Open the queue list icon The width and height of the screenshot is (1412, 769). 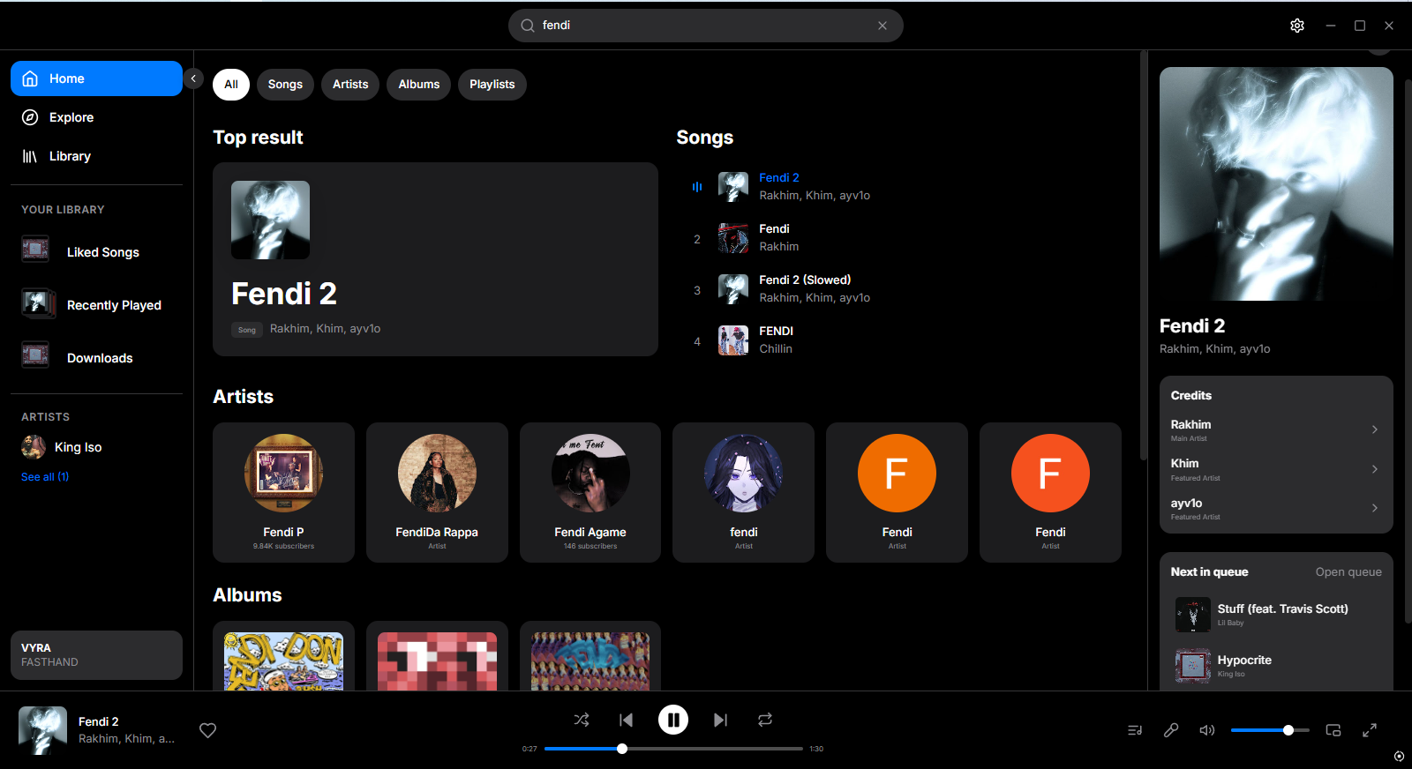[1135, 730]
